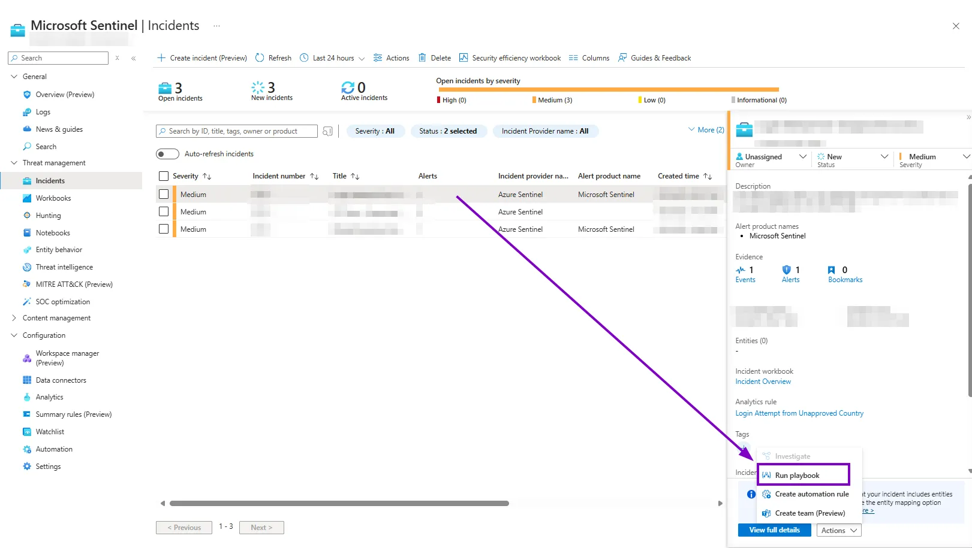Click the Delete trash icon
The image size is (972, 548).
422,58
